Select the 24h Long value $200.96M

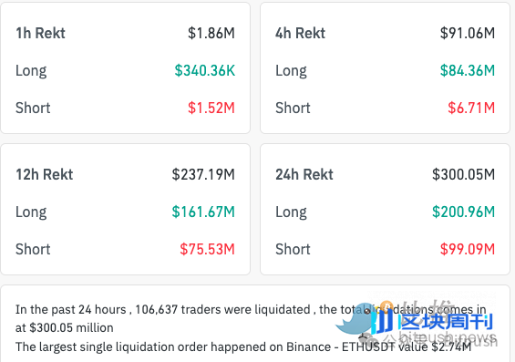(463, 212)
